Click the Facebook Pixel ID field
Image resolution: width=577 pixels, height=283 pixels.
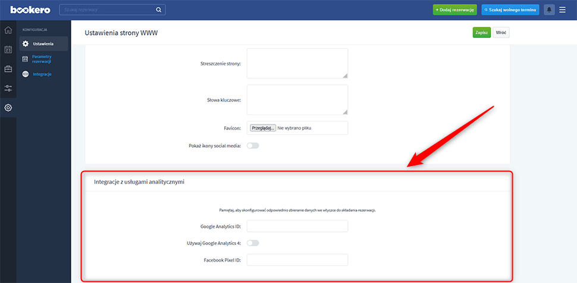point(297,260)
